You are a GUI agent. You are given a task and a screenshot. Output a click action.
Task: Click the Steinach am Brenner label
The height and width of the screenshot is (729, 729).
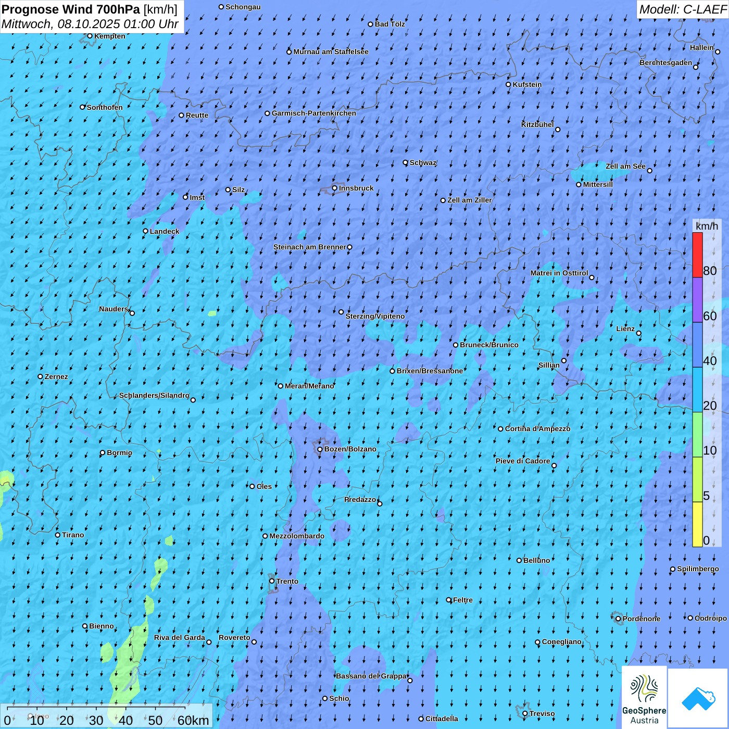click(310, 247)
